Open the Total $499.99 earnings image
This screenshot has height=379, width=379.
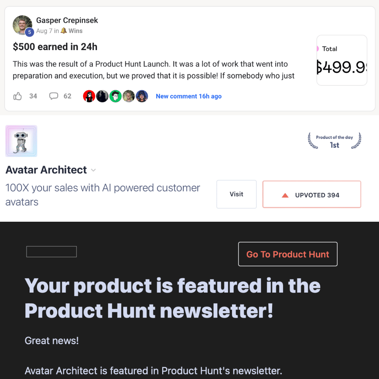pos(341,60)
